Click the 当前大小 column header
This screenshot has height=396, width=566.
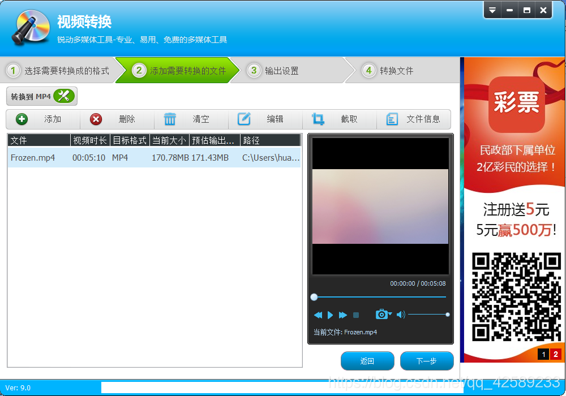tap(170, 140)
